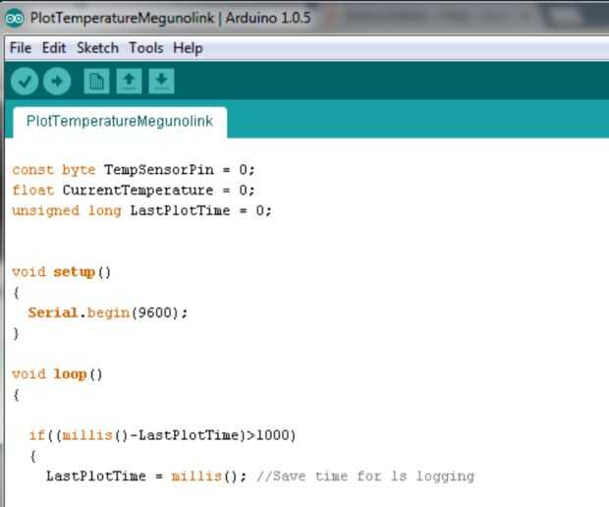This screenshot has height=507, width=609.
Task: Click the Arduino logo in title bar
Action: [x=15, y=18]
